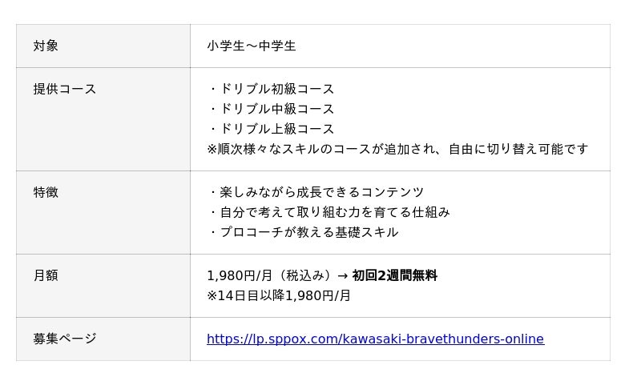Select the 特徴 row header cell

[x=46, y=192]
